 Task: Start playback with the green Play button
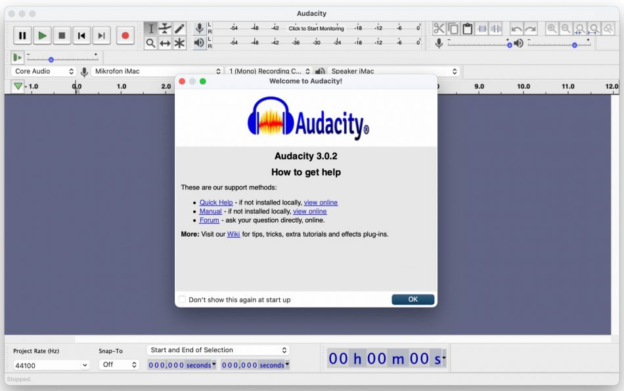[x=42, y=36]
